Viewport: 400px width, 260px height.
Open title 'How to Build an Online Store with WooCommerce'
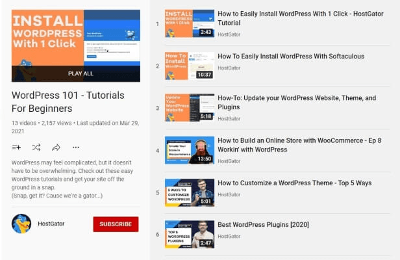[x=299, y=145]
